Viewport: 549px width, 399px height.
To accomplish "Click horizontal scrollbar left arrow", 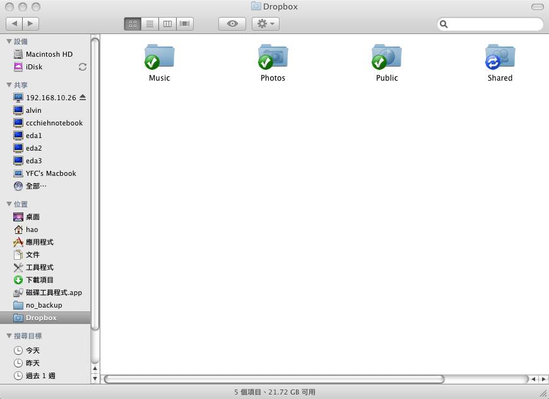I will point(533,379).
